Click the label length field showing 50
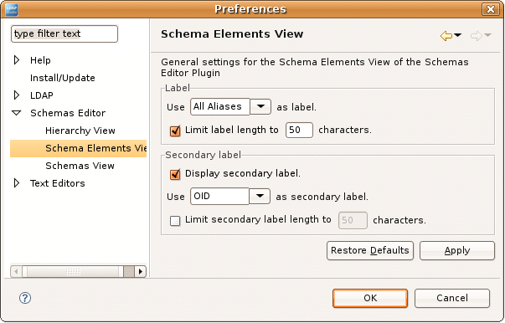The height and width of the screenshot is (323, 505). click(x=299, y=130)
